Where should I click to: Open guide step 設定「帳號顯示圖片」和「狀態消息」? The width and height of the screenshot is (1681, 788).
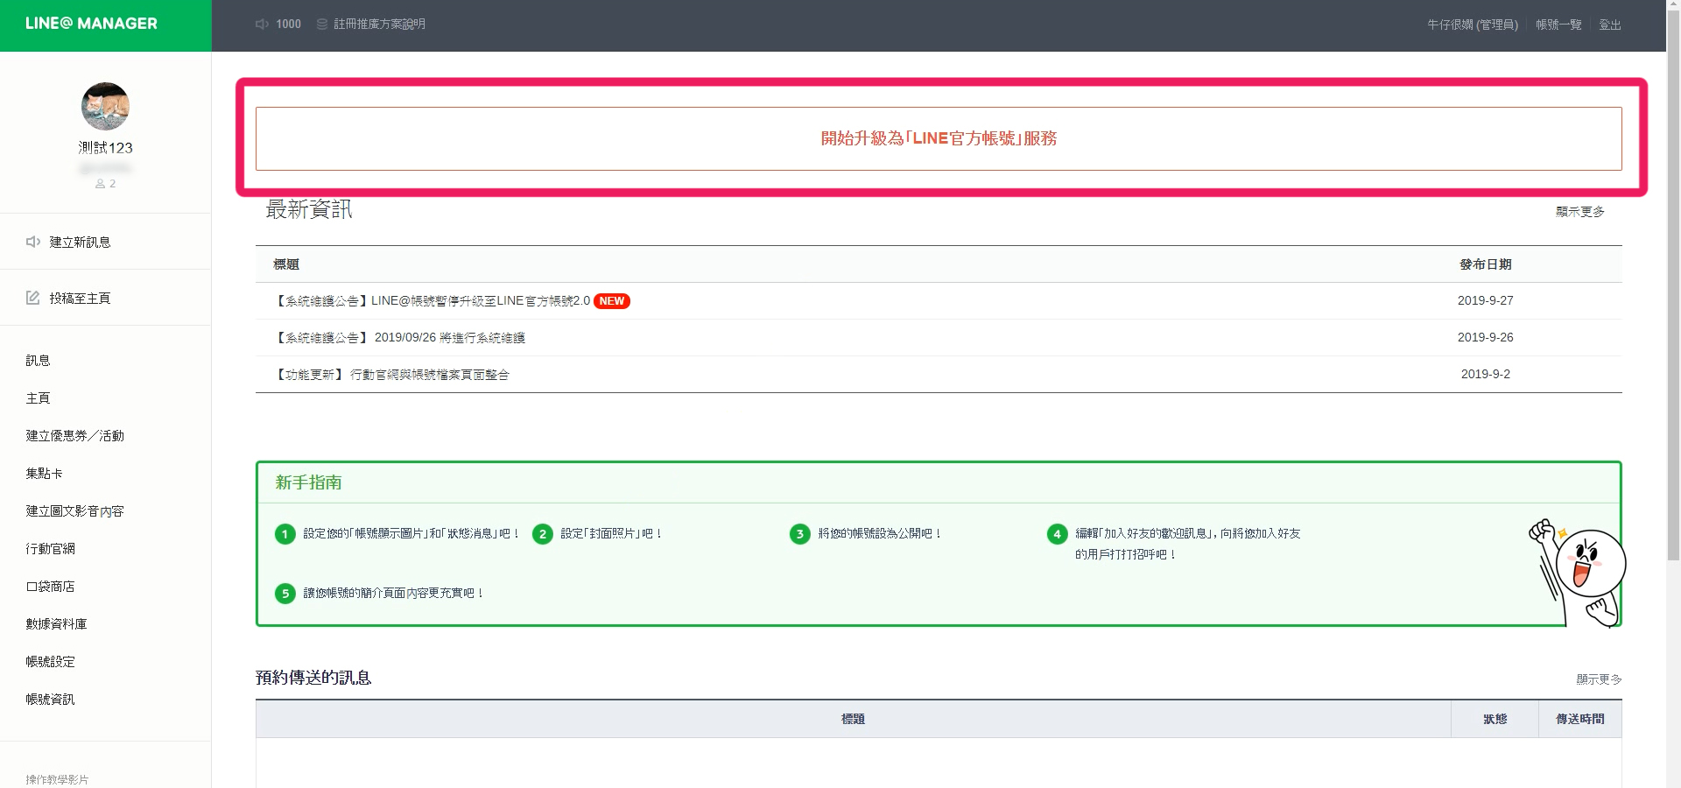click(x=411, y=533)
